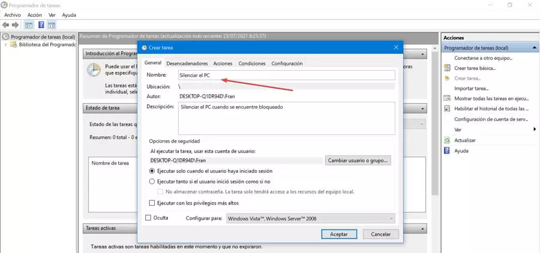
Task: Switch to the Desencadenadores tab
Action: 187,64
